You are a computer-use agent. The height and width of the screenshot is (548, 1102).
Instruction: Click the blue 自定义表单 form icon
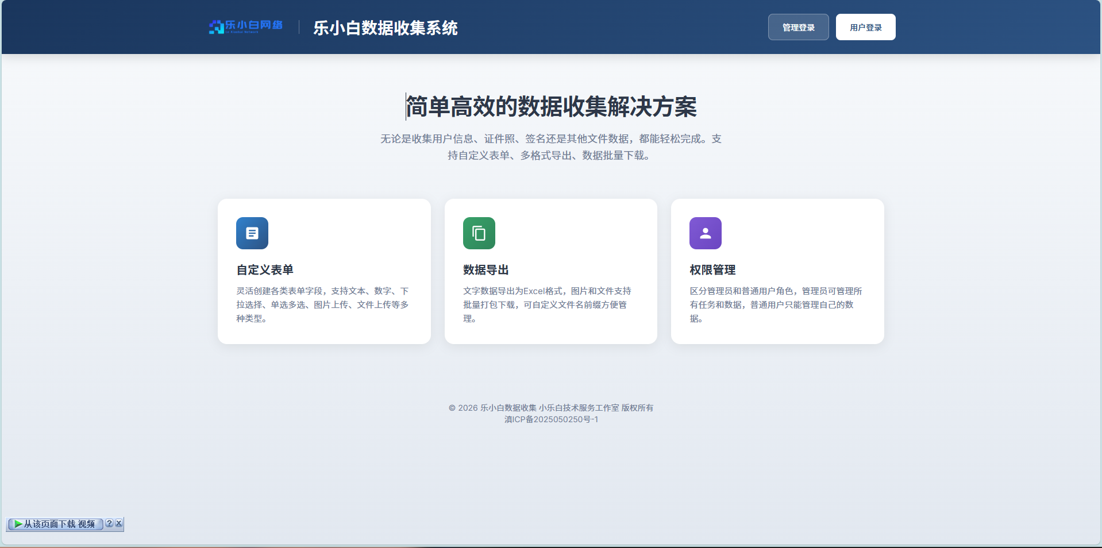click(252, 233)
